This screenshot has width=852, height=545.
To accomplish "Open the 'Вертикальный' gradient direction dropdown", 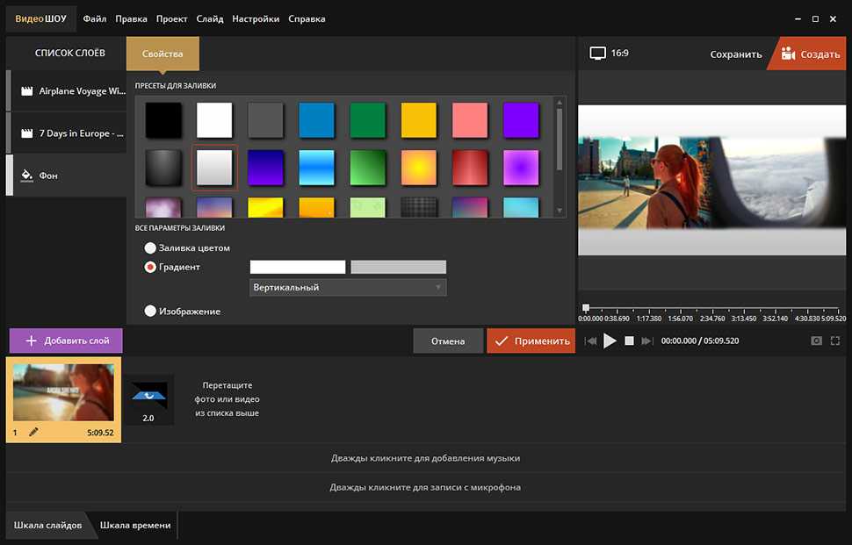I will [x=348, y=288].
